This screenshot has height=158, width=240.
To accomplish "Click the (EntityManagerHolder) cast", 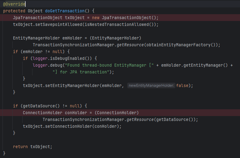I will [116, 38].
